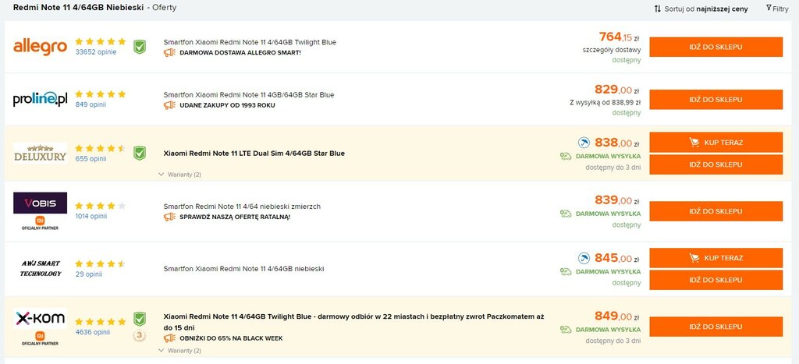Go to the proline.pl shop via IDŹ DO SKLEPU
The image size is (799, 364).
[716, 100]
